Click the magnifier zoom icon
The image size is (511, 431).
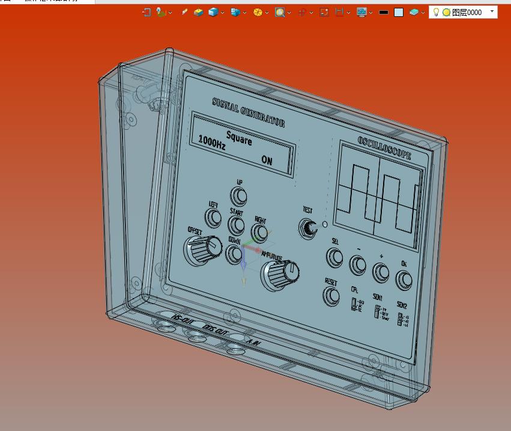[280, 13]
